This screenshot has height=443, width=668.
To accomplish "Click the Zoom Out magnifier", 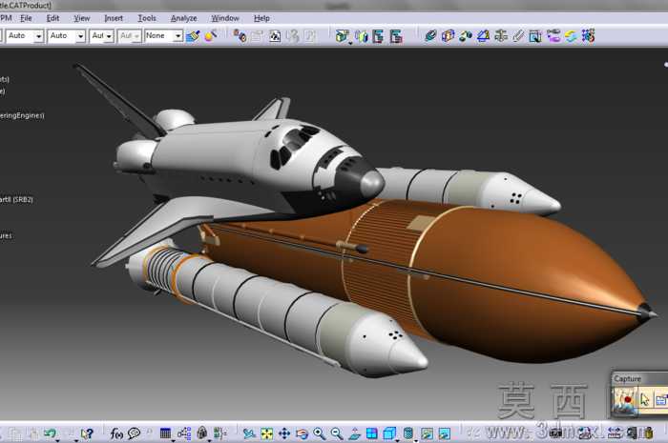I will click(x=337, y=433).
